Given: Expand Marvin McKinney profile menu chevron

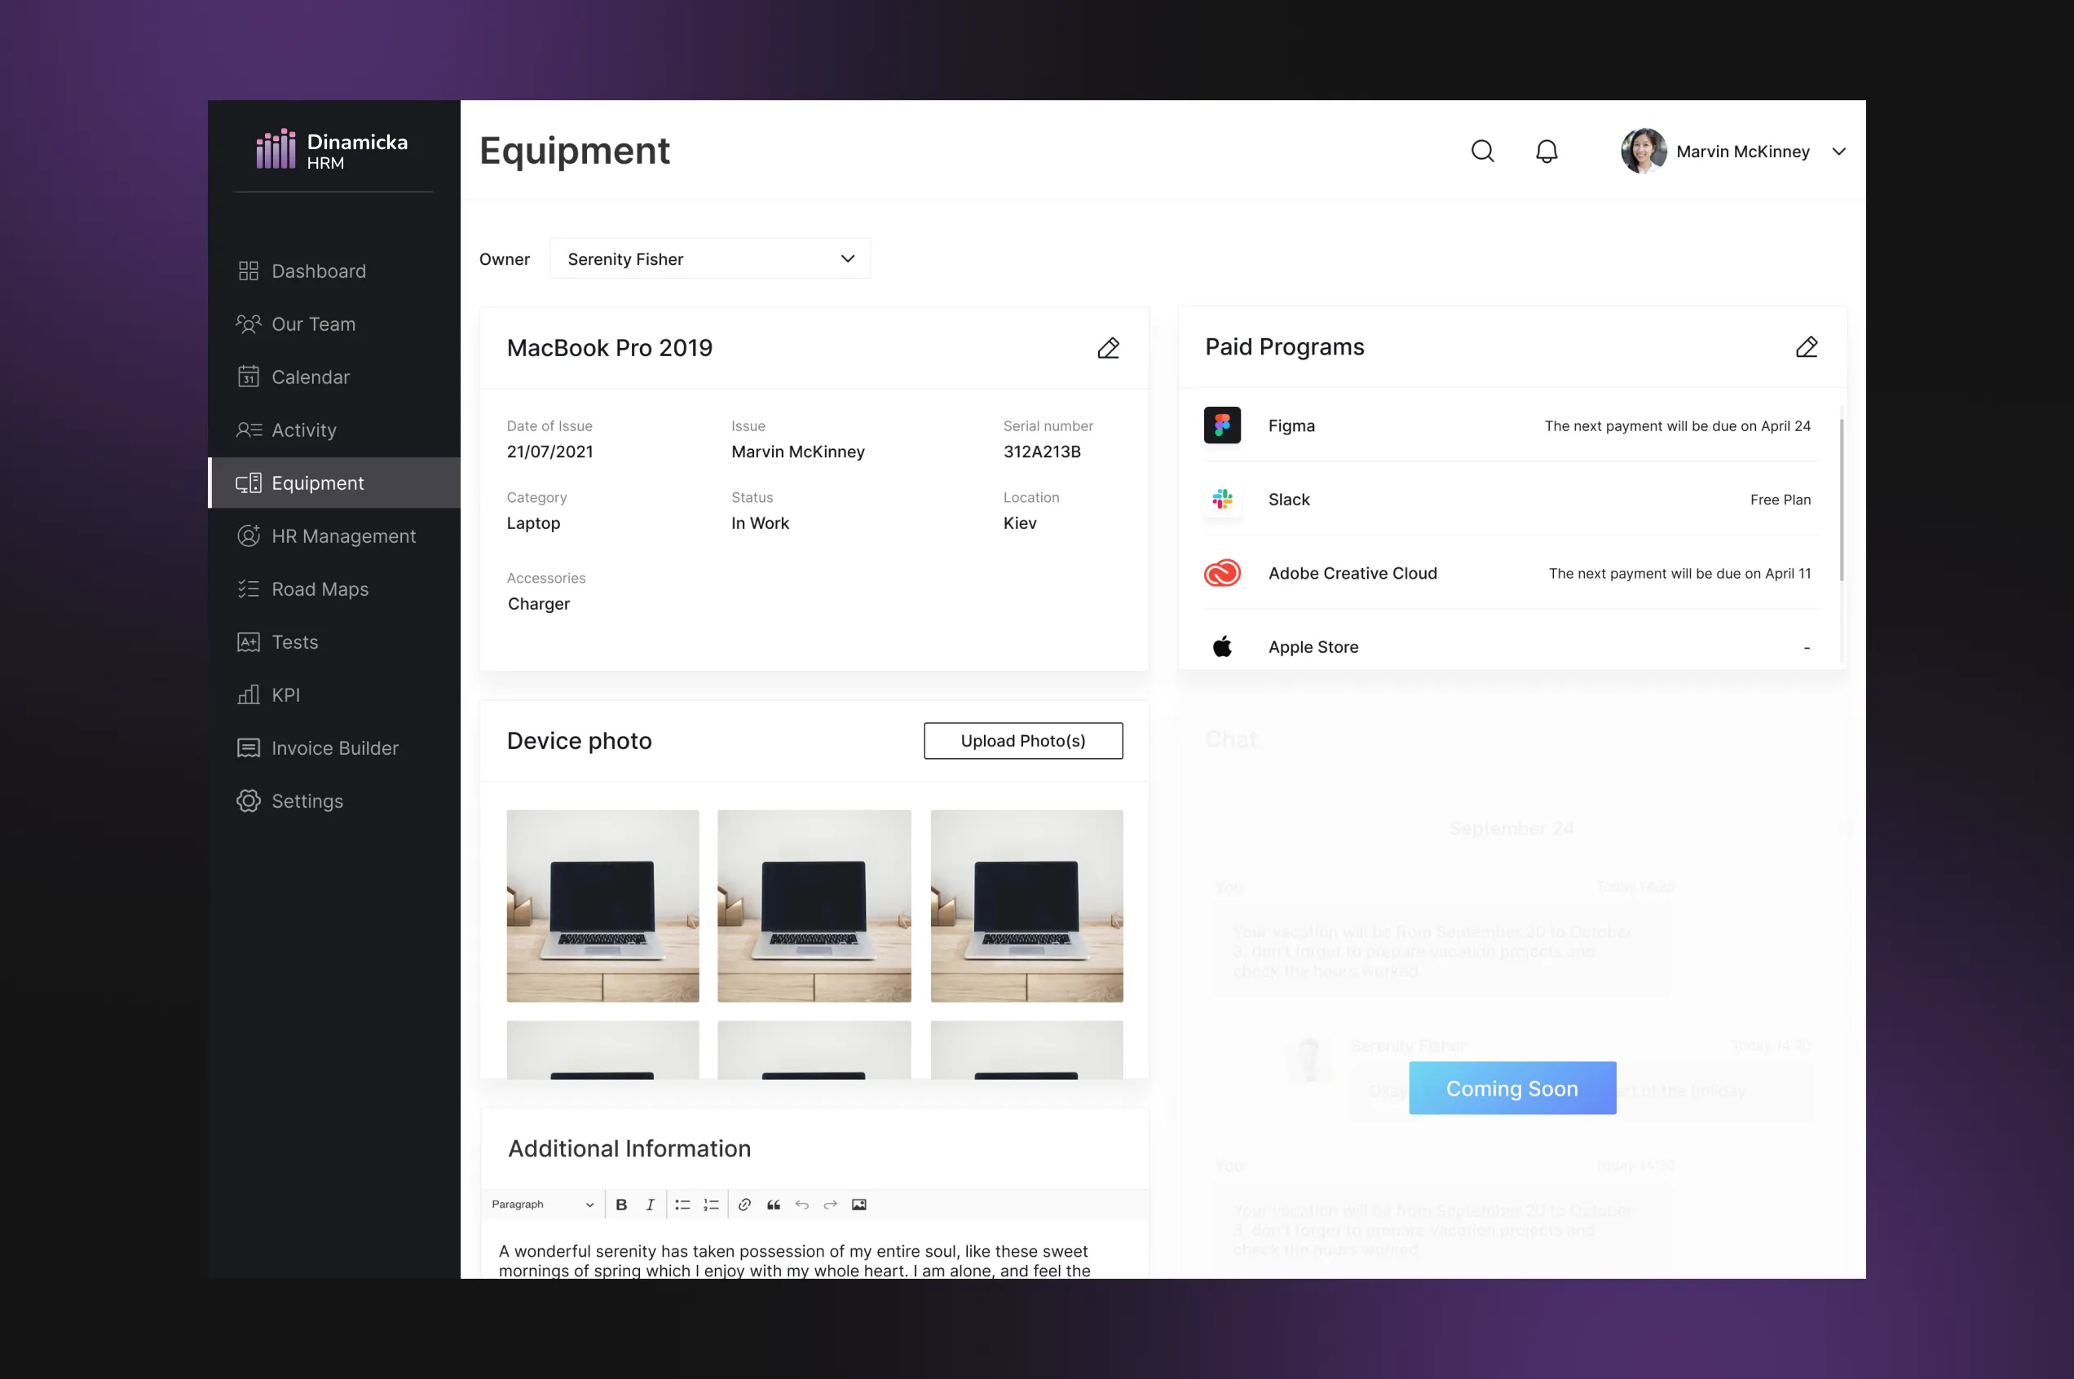Looking at the screenshot, I should click(x=1838, y=152).
